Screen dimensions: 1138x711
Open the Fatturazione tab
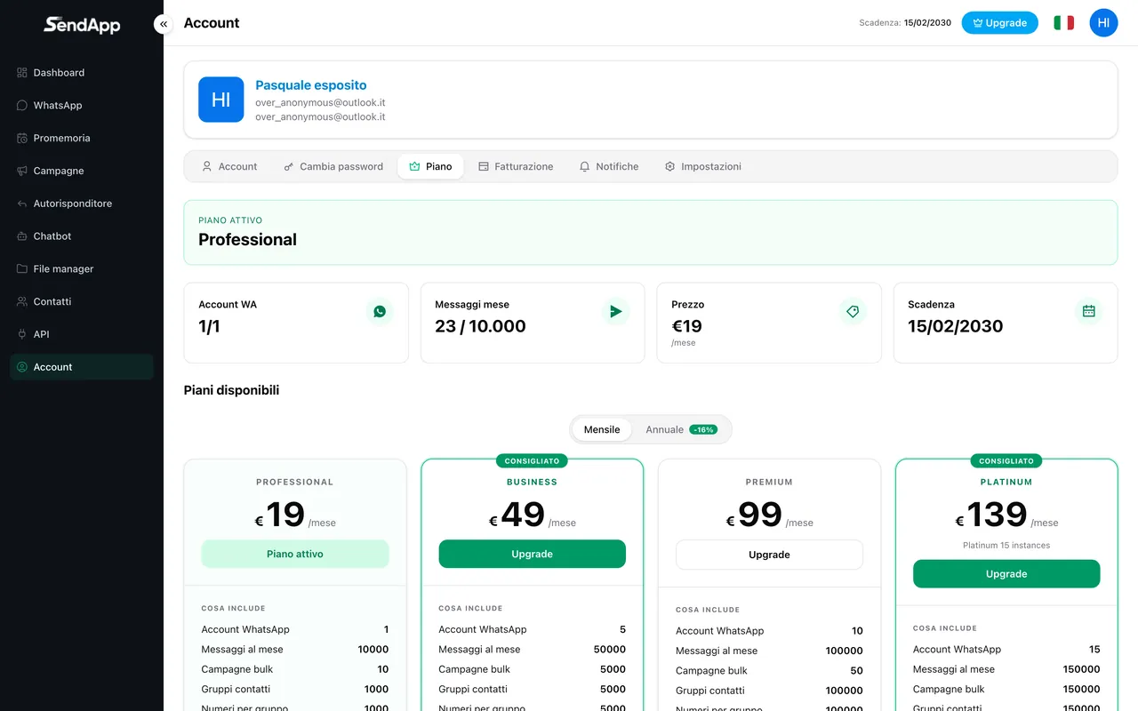coord(516,166)
